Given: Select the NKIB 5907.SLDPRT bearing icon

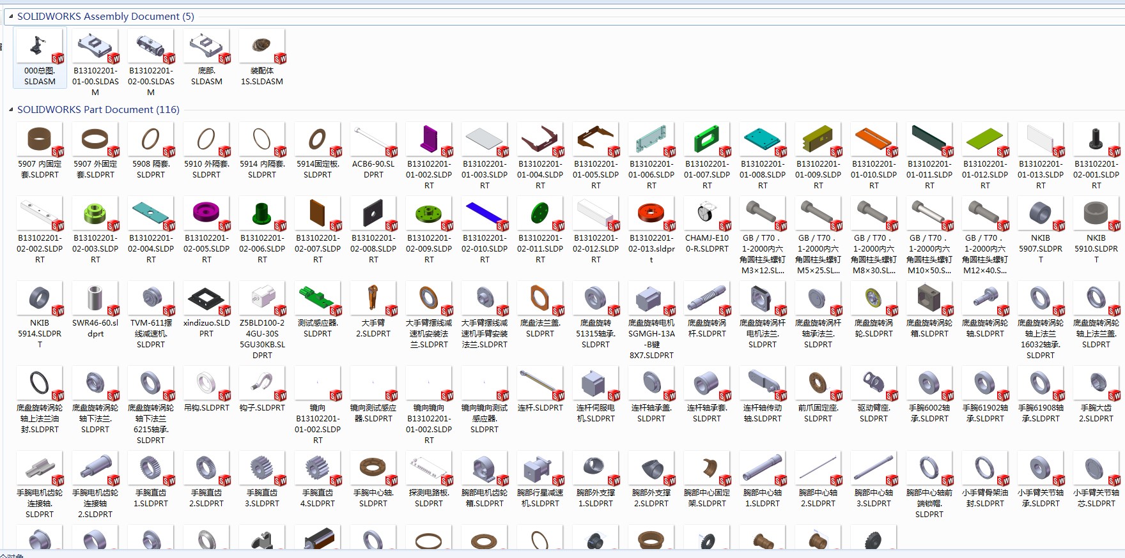Looking at the screenshot, I should pyautogui.click(x=1041, y=213).
